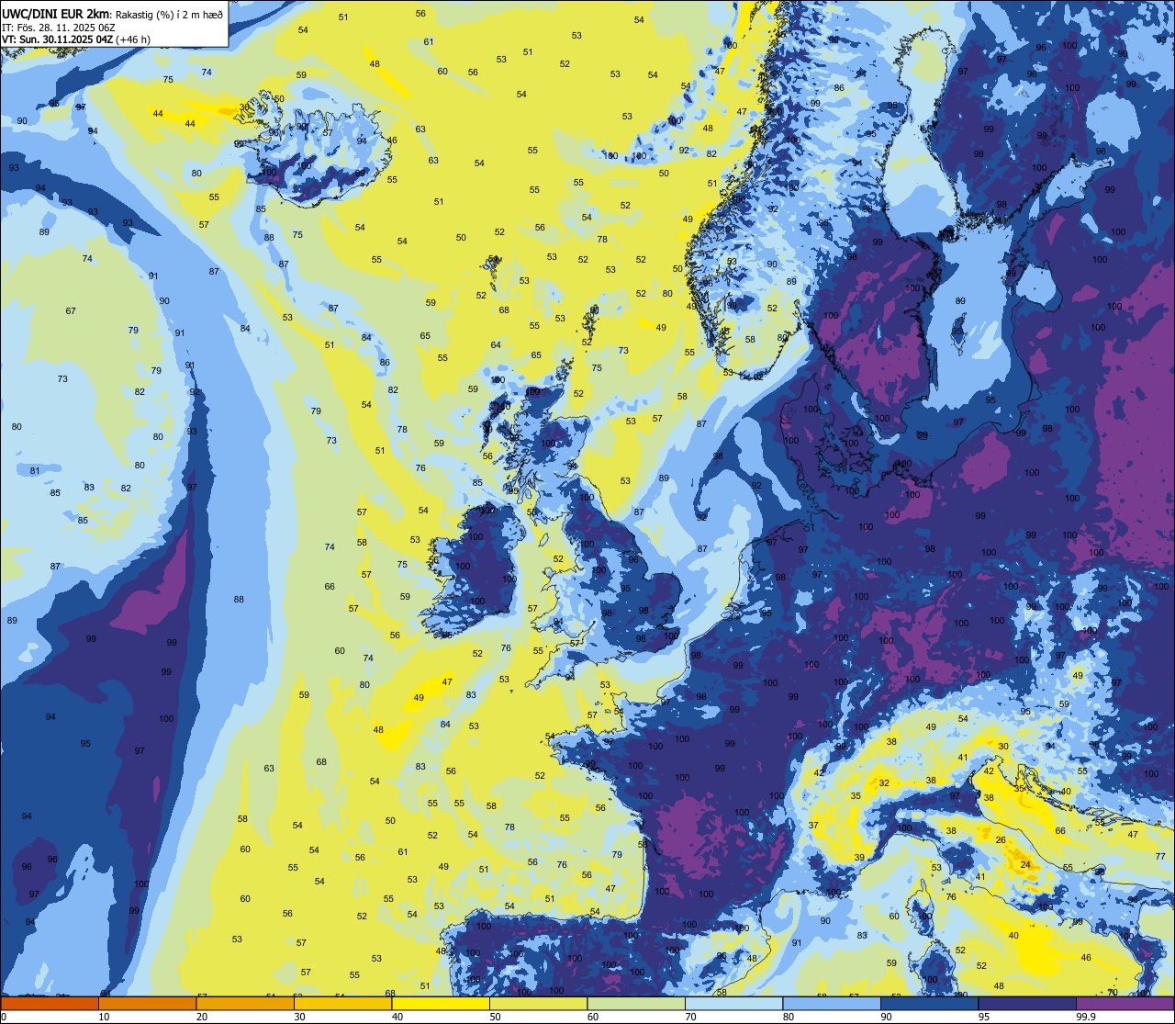
Task: Click the blue 90–95 legend swatch
Action: coord(930,1003)
